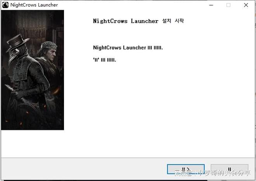Click the NightCrows crow icon in title bar

coord(5,5)
